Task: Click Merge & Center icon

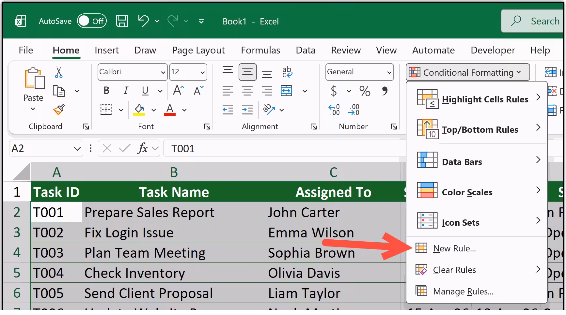Action: (x=287, y=91)
